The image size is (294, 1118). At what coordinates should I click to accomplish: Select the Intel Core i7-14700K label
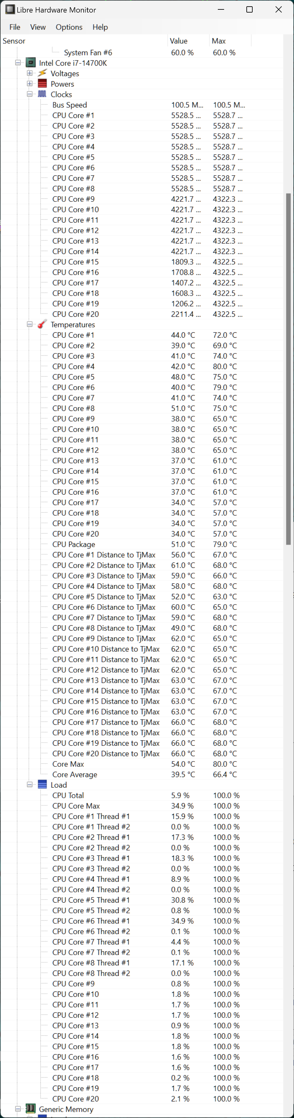(73, 63)
